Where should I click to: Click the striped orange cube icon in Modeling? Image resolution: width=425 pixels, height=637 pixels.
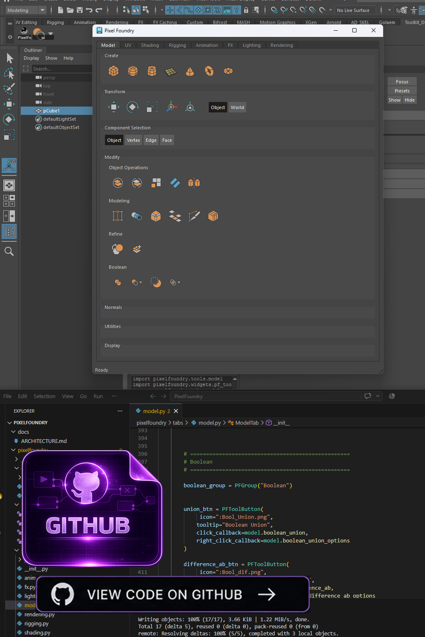point(213,216)
